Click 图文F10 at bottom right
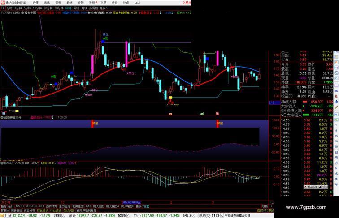 pyautogui.click(x=263, y=210)
